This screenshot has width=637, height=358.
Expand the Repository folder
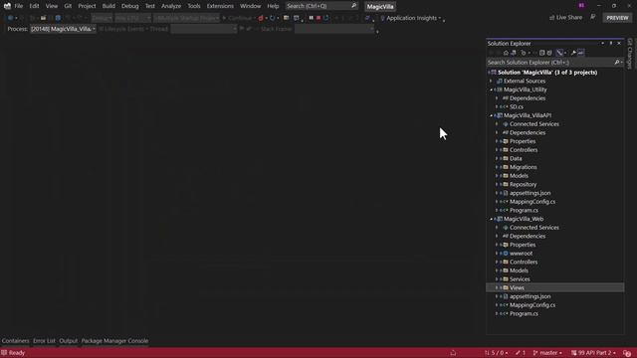click(497, 185)
